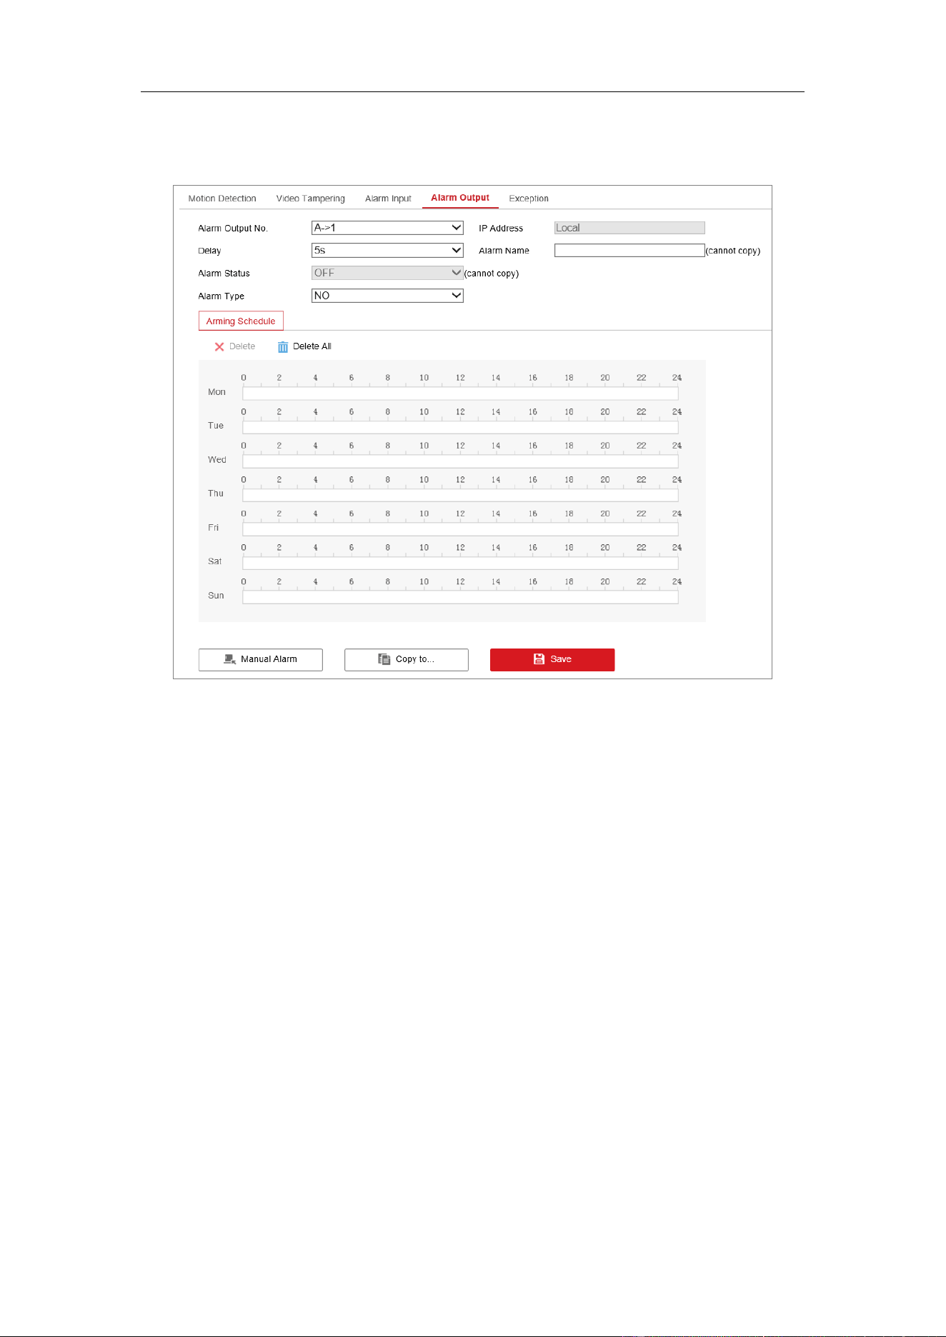
Task: Switch to the Alarm Input tab
Action: (388, 199)
